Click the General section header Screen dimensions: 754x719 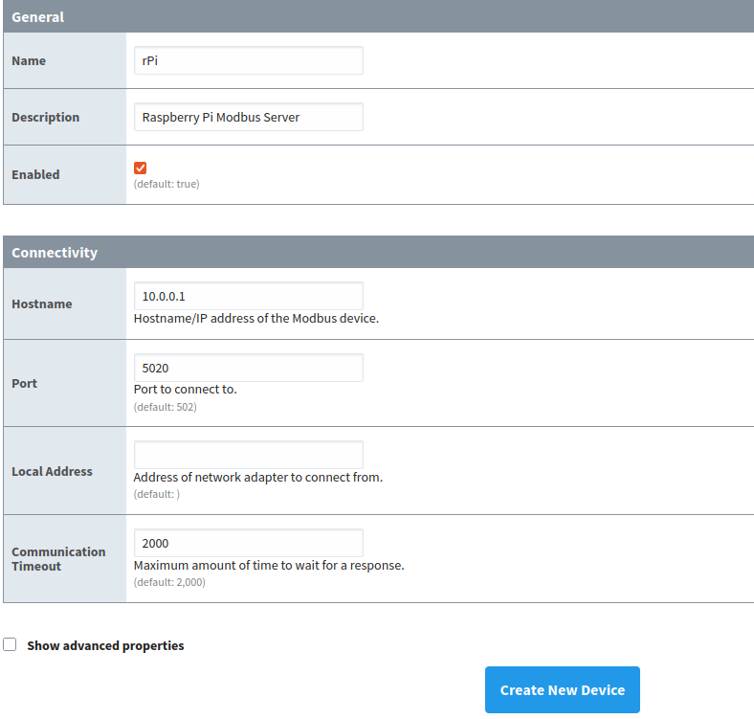coord(38,17)
